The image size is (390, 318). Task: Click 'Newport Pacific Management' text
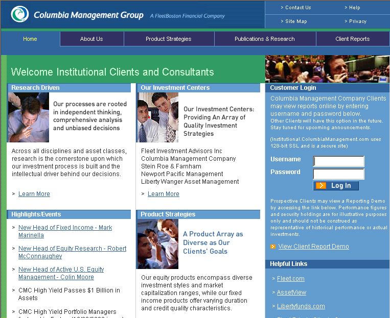182,174
